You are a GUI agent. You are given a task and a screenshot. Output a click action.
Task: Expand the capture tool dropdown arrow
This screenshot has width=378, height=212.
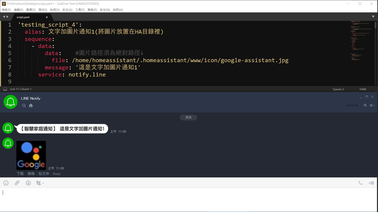click(x=43, y=183)
